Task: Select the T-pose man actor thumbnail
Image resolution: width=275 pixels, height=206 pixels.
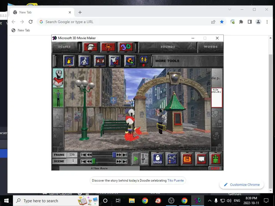Action: click(x=58, y=98)
